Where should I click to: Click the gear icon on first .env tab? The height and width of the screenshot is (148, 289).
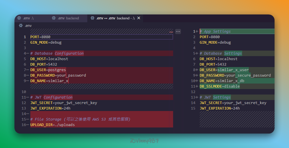point(19,18)
